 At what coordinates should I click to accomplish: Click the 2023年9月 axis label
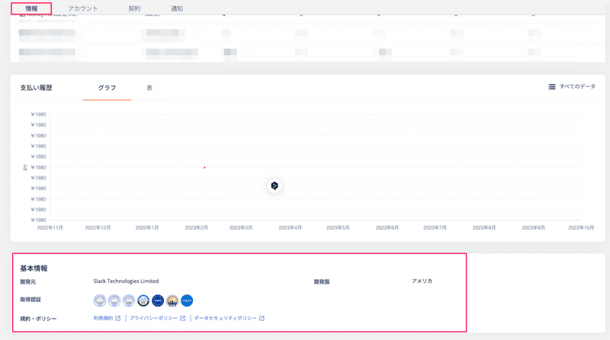point(533,228)
